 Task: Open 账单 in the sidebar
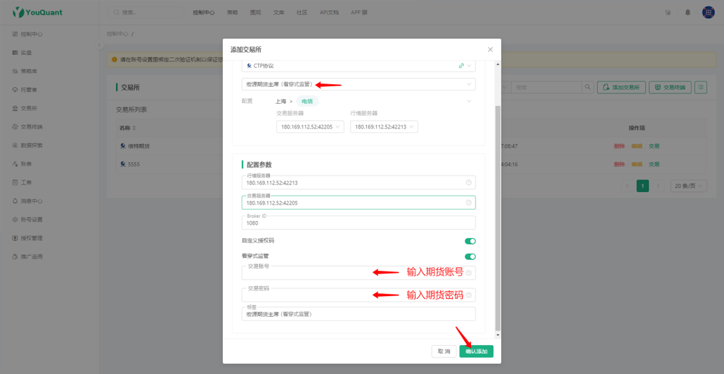point(22,164)
